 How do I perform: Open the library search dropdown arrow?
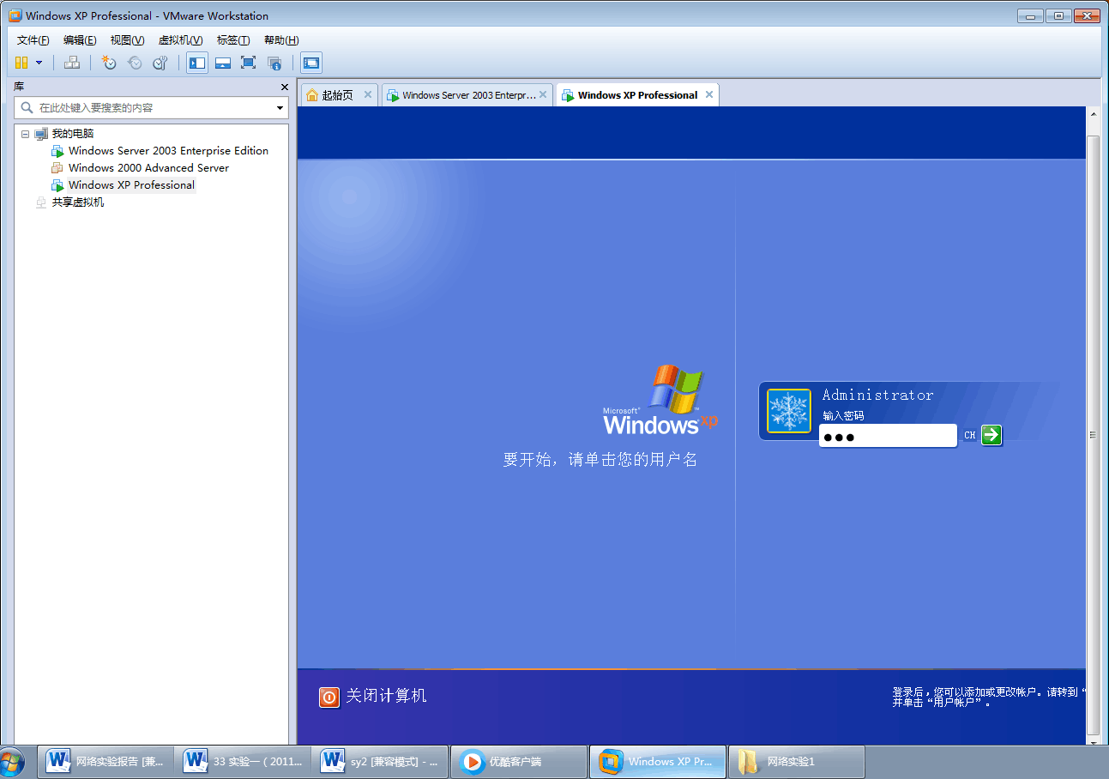tap(280, 108)
